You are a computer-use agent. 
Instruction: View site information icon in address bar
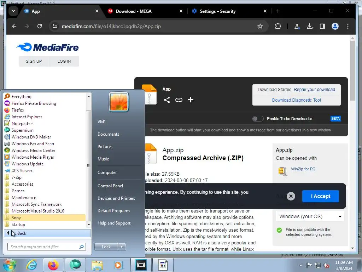pos(55,26)
